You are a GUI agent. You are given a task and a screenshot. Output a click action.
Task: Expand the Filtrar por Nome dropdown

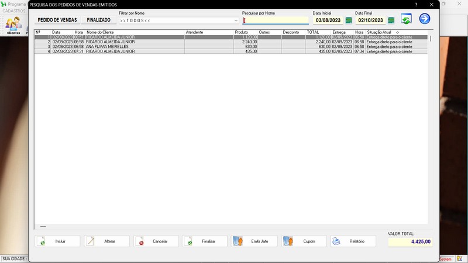click(236, 20)
